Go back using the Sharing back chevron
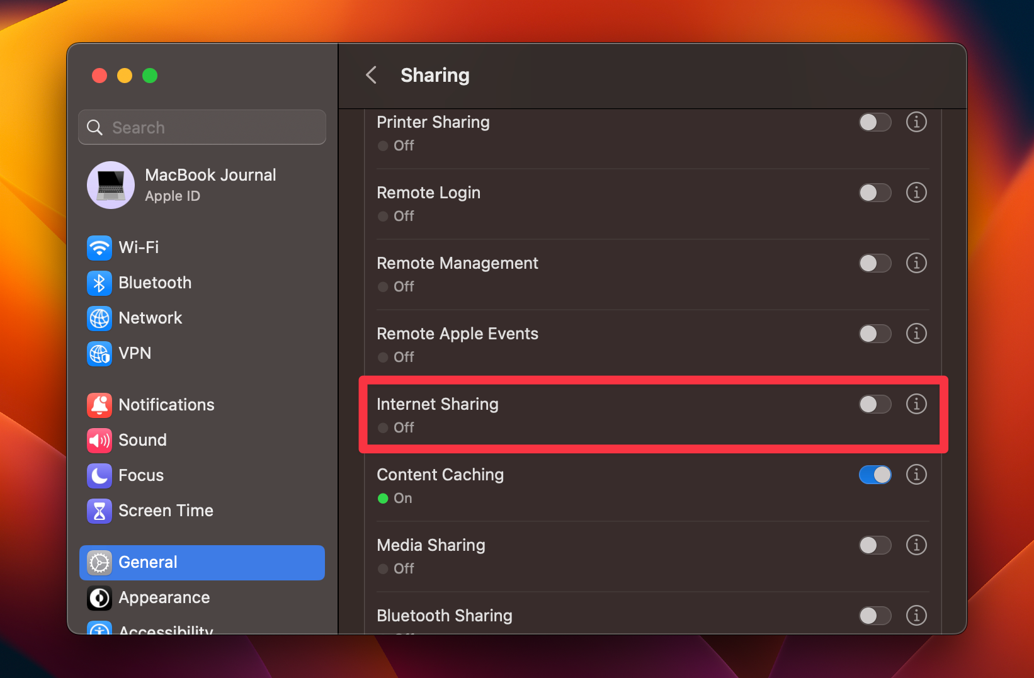Viewport: 1034px width, 678px height. tap(371, 75)
